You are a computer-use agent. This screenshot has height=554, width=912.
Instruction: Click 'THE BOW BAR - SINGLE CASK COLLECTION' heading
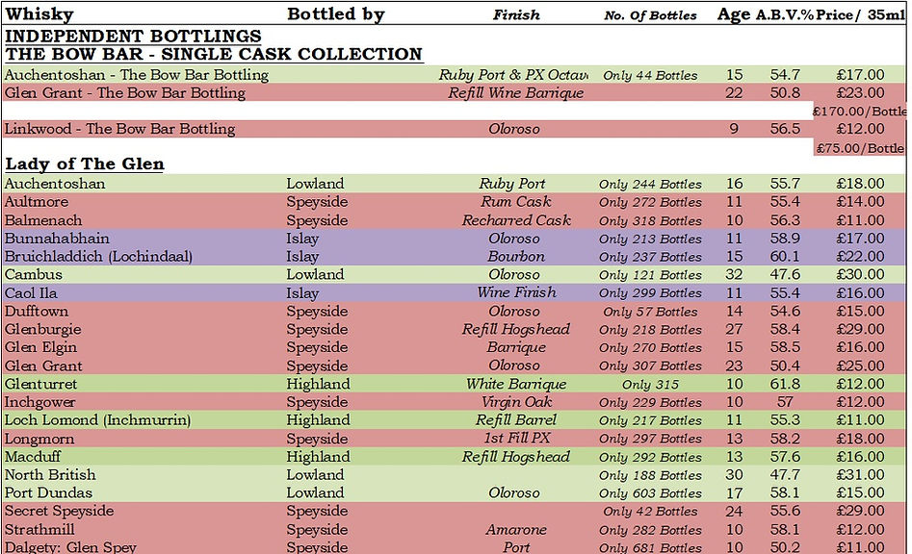point(214,54)
